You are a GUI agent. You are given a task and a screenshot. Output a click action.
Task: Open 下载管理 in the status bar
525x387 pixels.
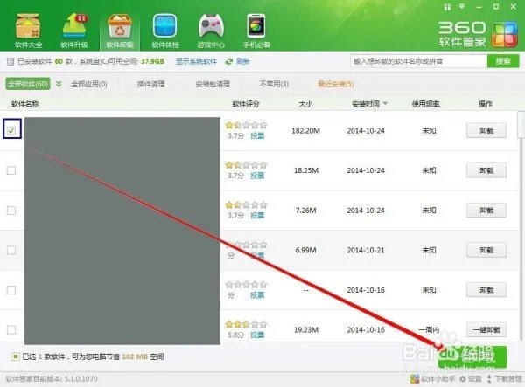click(x=505, y=379)
